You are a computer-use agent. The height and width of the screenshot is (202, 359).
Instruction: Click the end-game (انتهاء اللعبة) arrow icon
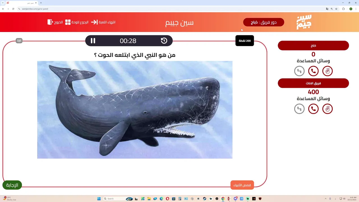click(x=94, y=22)
